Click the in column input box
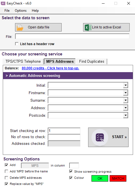This screenshot has width=135, height=188. 74,165
